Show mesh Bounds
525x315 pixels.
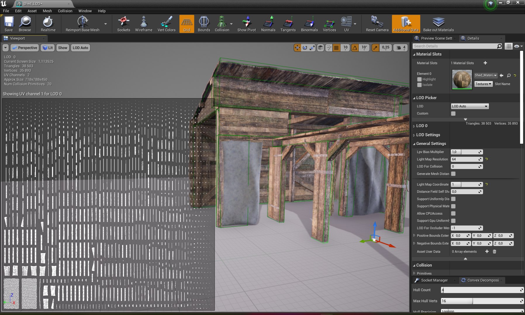(x=204, y=24)
